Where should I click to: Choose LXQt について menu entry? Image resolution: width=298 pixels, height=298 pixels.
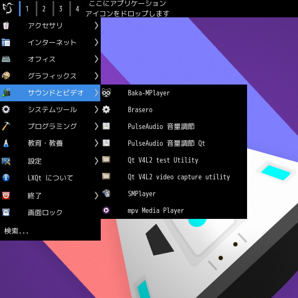coord(50,178)
